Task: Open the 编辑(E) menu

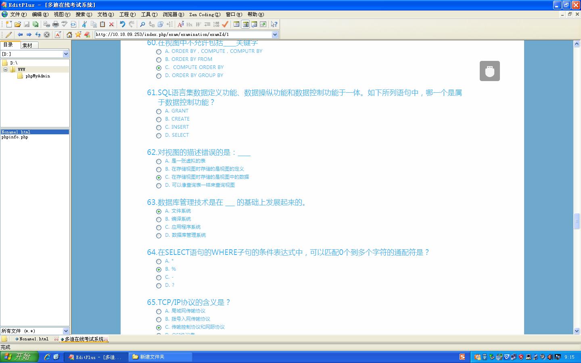Action: (40, 15)
